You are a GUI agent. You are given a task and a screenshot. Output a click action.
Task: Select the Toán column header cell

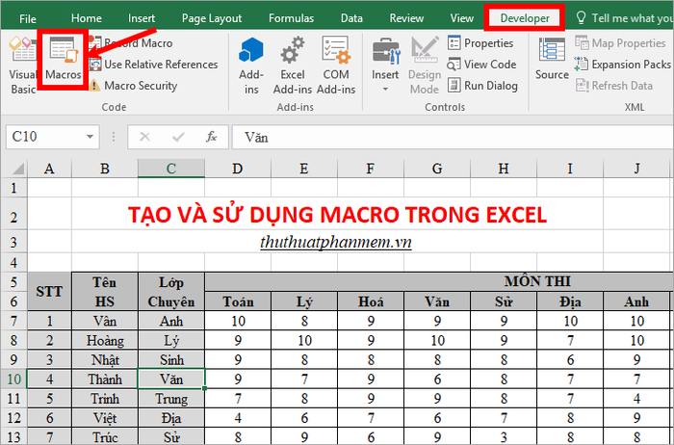(238, 301)
